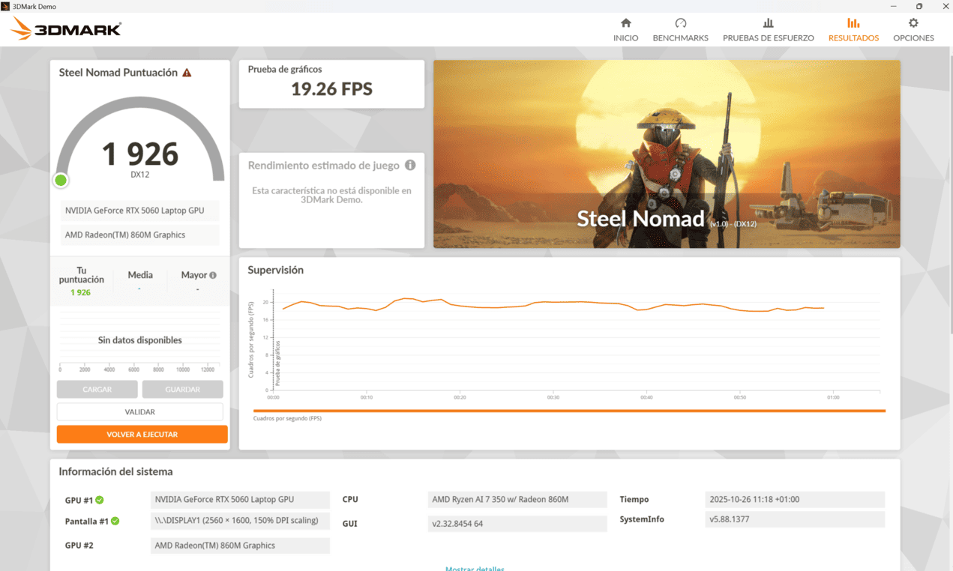Expand Mostrar detalles in system info
This screenshot has height=571, width=953.
(x=475, y=568)
